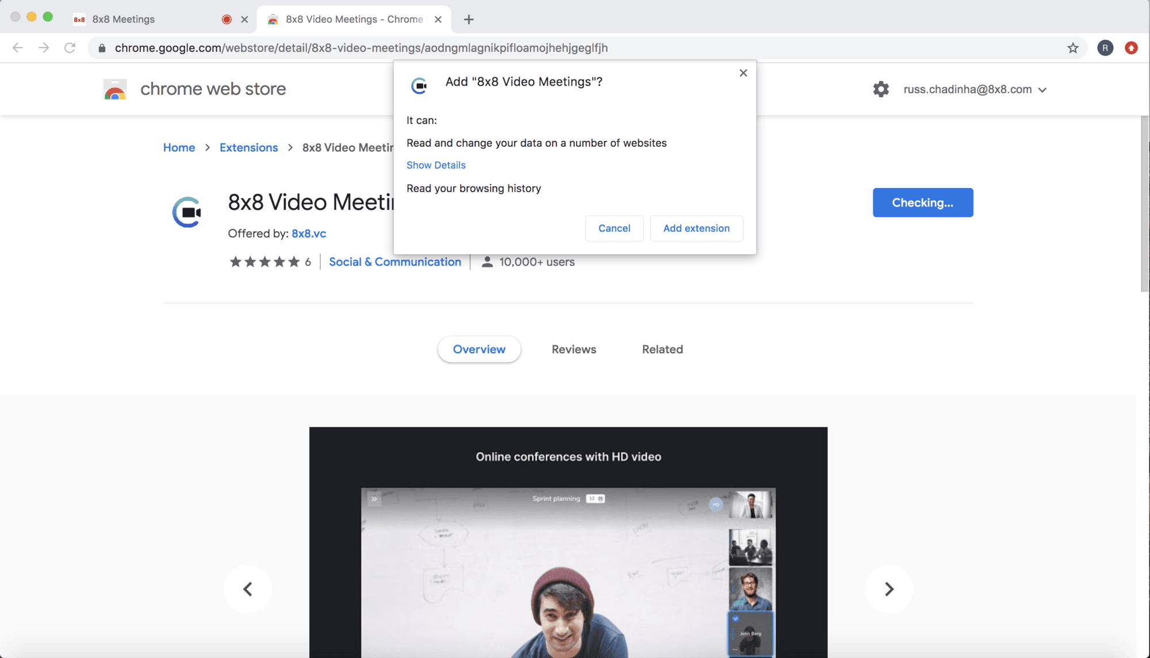The height and width of the screenshot is (658, 1150).
Task: Close the 8x8 Meetings tab
Action: (244, 20)
